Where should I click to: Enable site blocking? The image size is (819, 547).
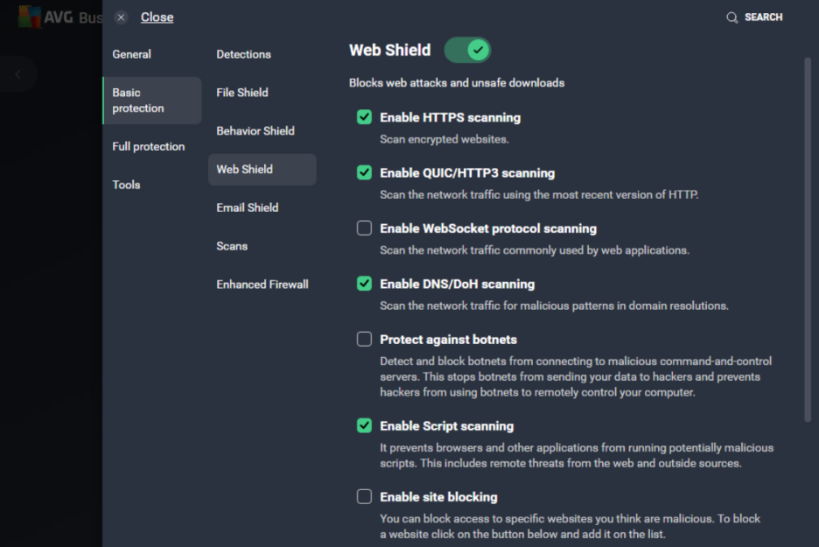click(x=364, y=495)
